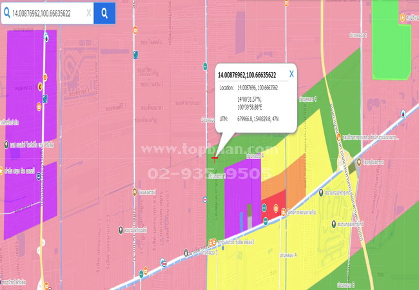Close the coordinate info popup

[291, 73]
